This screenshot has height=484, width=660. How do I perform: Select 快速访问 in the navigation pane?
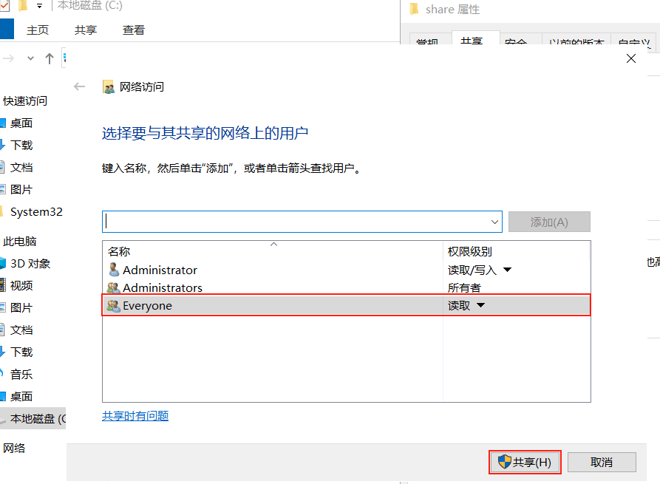pyautogui.click(x=25, y=101)
